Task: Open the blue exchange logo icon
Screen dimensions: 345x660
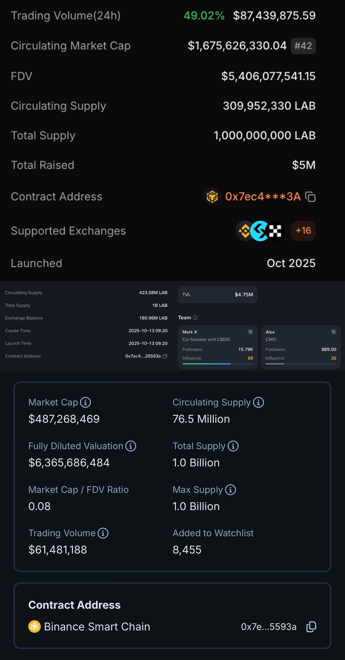Action: 260,231
